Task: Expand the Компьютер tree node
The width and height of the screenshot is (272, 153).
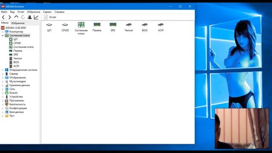Action: click(x=3, y=32)
